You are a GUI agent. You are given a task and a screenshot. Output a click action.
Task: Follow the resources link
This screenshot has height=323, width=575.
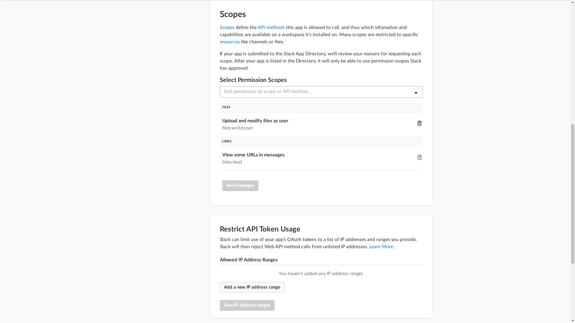230,42
